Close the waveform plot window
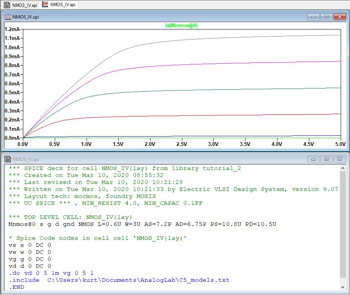 point(340,17)
